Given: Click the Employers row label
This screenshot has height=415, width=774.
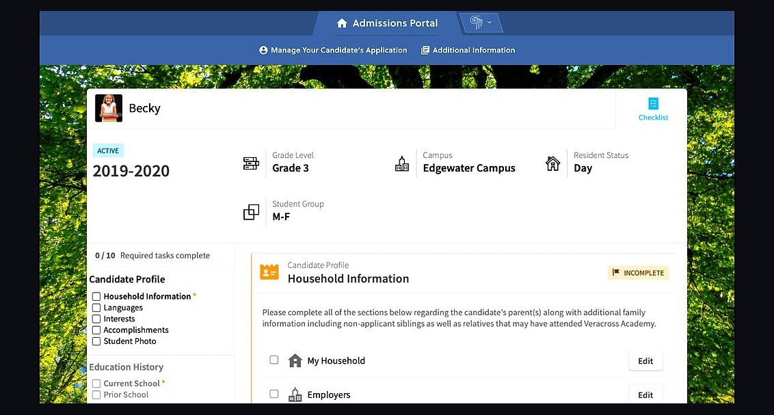Looking at the screenshot, I should pos(329,394).
